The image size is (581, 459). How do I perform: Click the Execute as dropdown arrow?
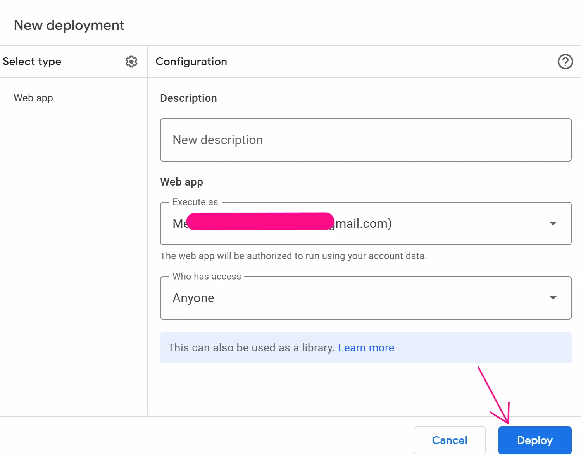click(x=553, y=223)
